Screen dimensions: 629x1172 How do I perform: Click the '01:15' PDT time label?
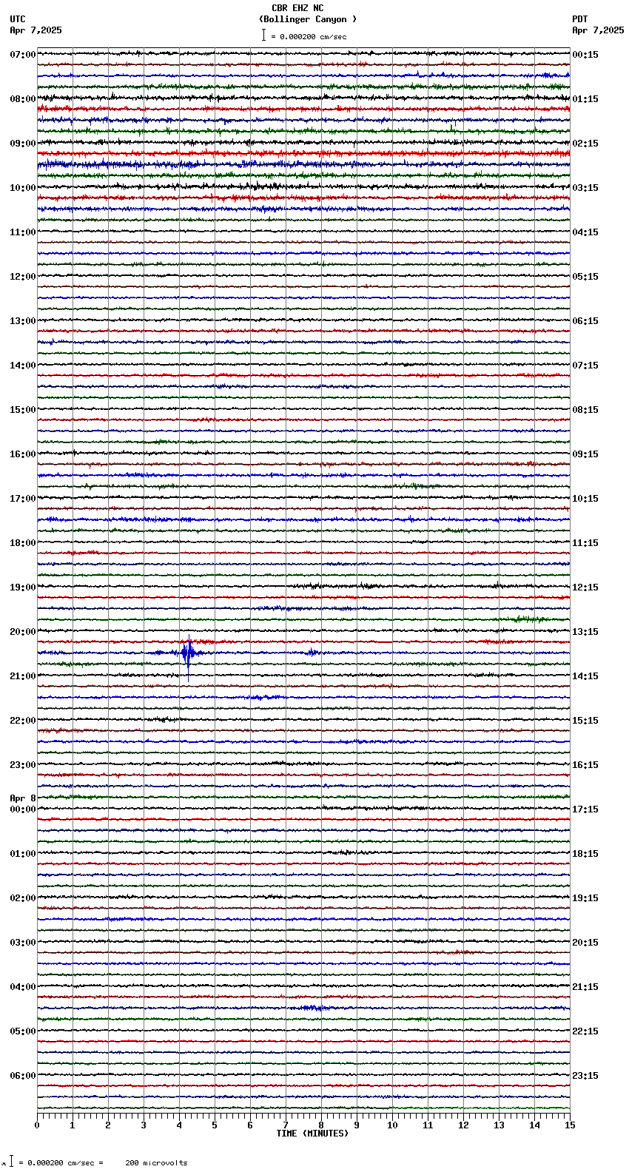click(x=585, y=99)
